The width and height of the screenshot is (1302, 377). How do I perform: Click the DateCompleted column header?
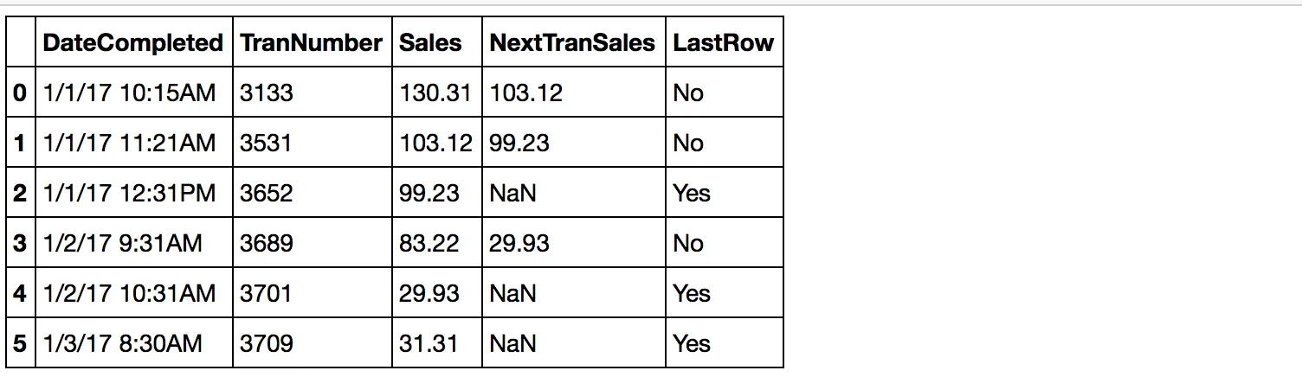(132, 43)
